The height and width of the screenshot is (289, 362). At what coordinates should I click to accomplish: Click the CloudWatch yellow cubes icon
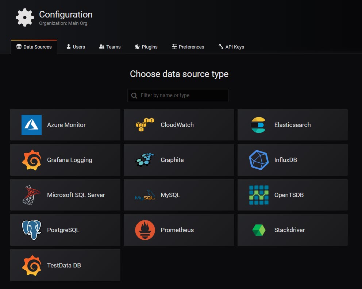tap(145, 125)
